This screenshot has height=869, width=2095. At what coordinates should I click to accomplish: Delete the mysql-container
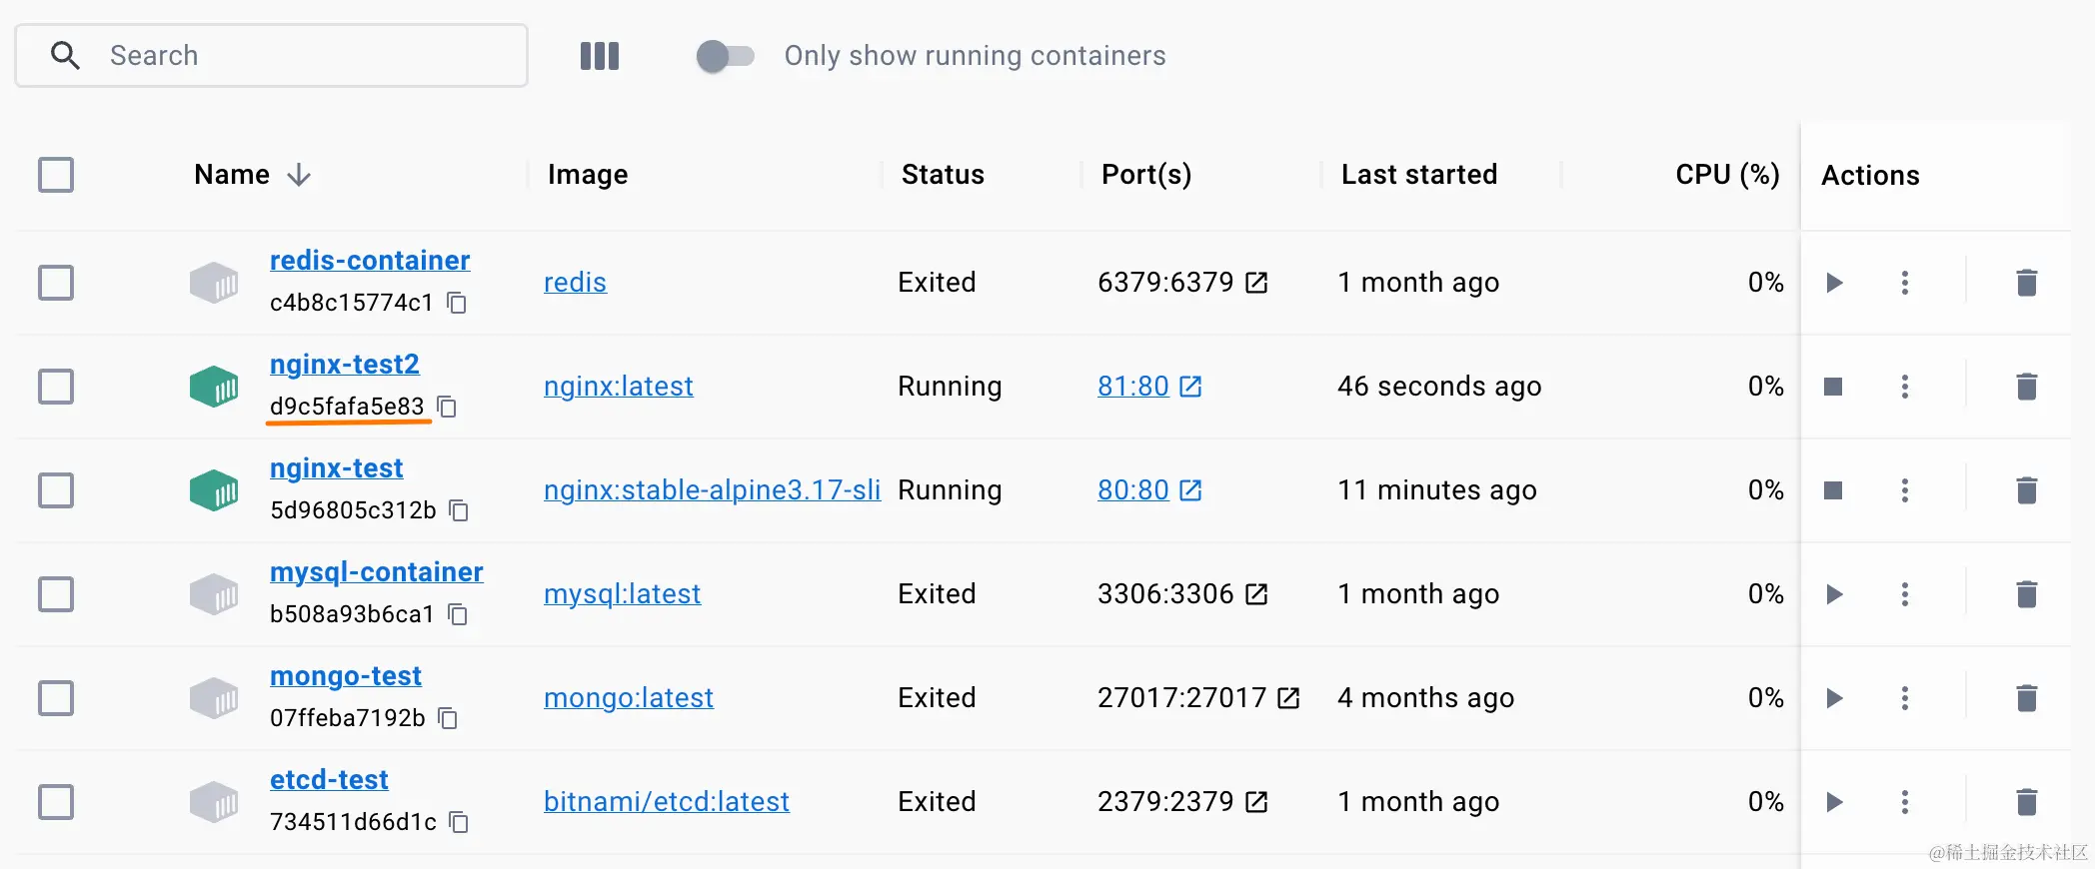click(2026, 594)
